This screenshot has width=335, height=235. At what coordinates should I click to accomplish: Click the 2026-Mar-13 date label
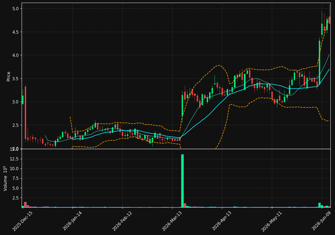pos(172,221)
